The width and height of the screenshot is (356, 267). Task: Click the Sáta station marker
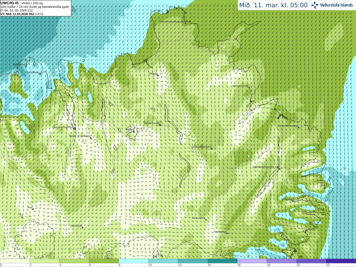coord(33,209)
